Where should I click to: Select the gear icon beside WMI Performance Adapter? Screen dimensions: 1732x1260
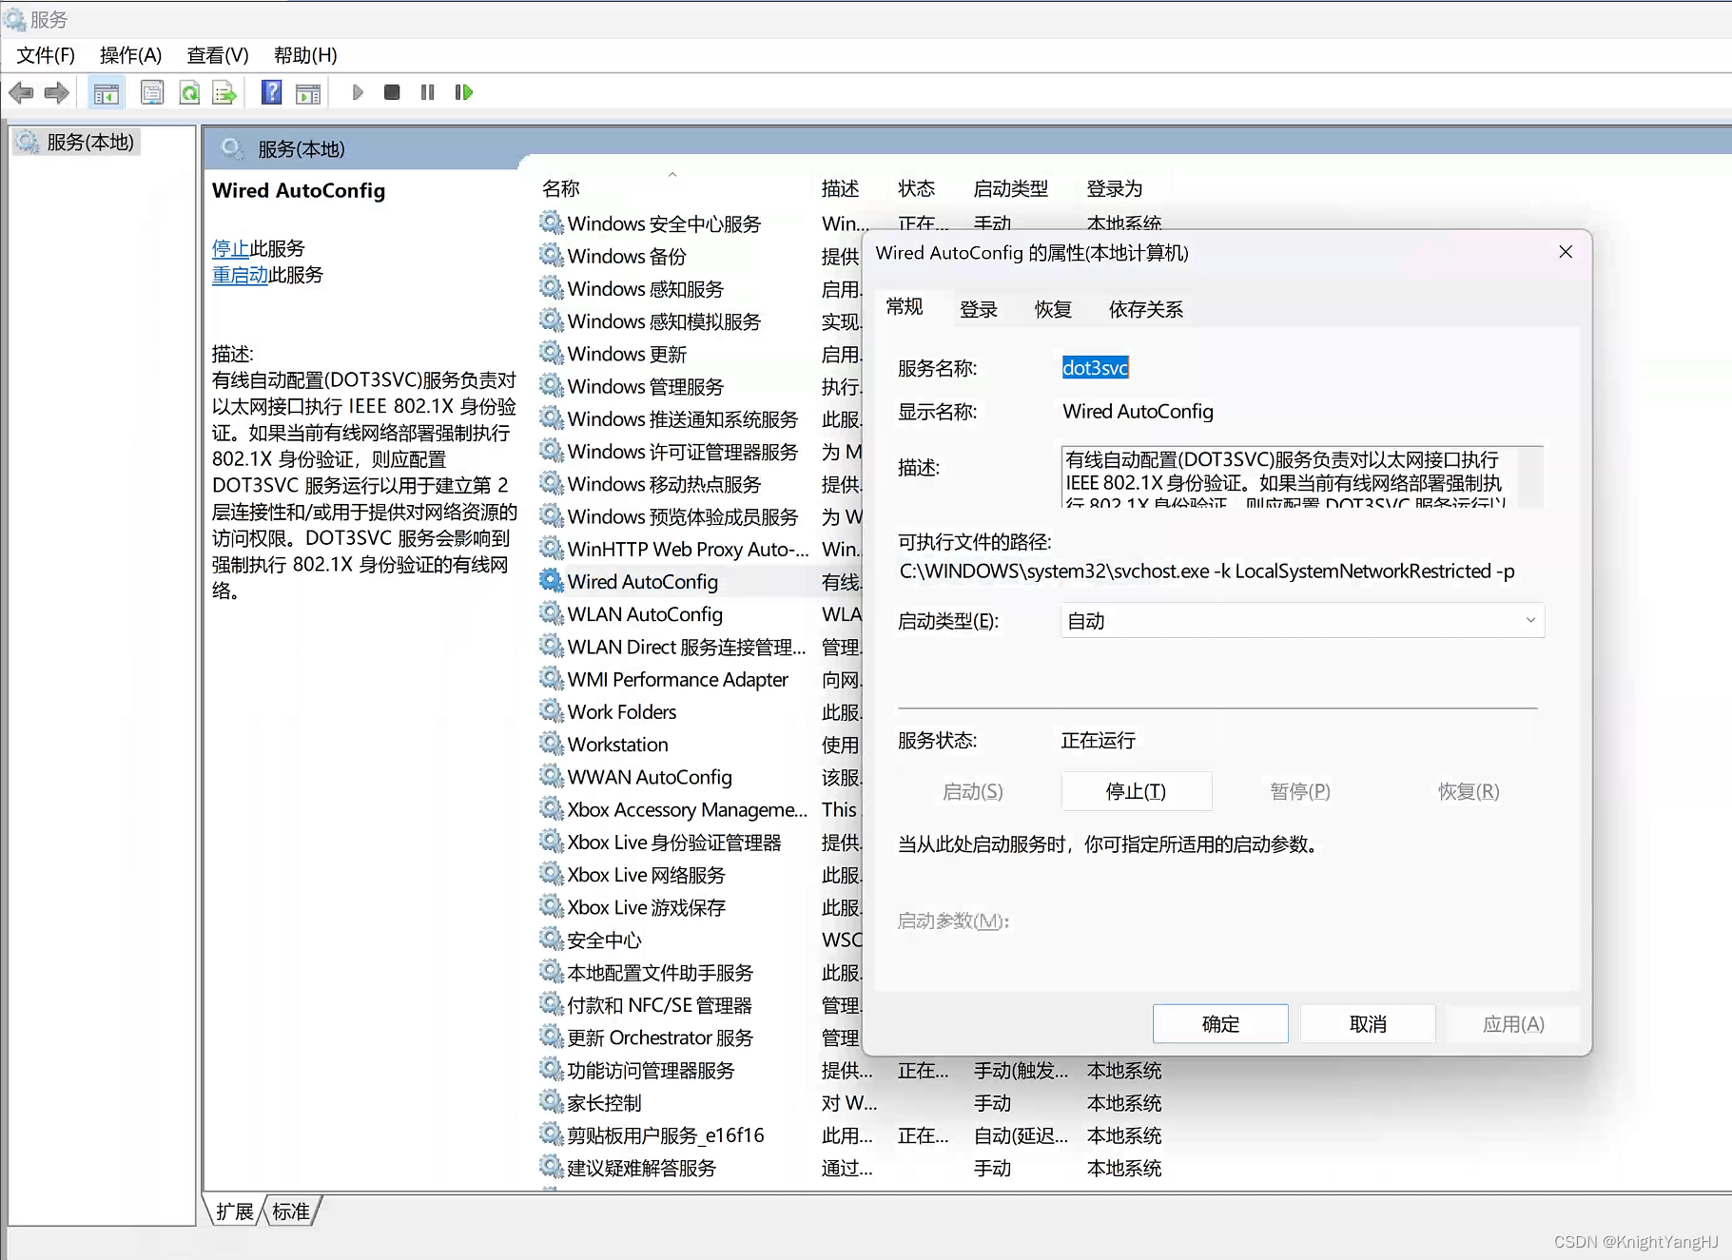552,678
